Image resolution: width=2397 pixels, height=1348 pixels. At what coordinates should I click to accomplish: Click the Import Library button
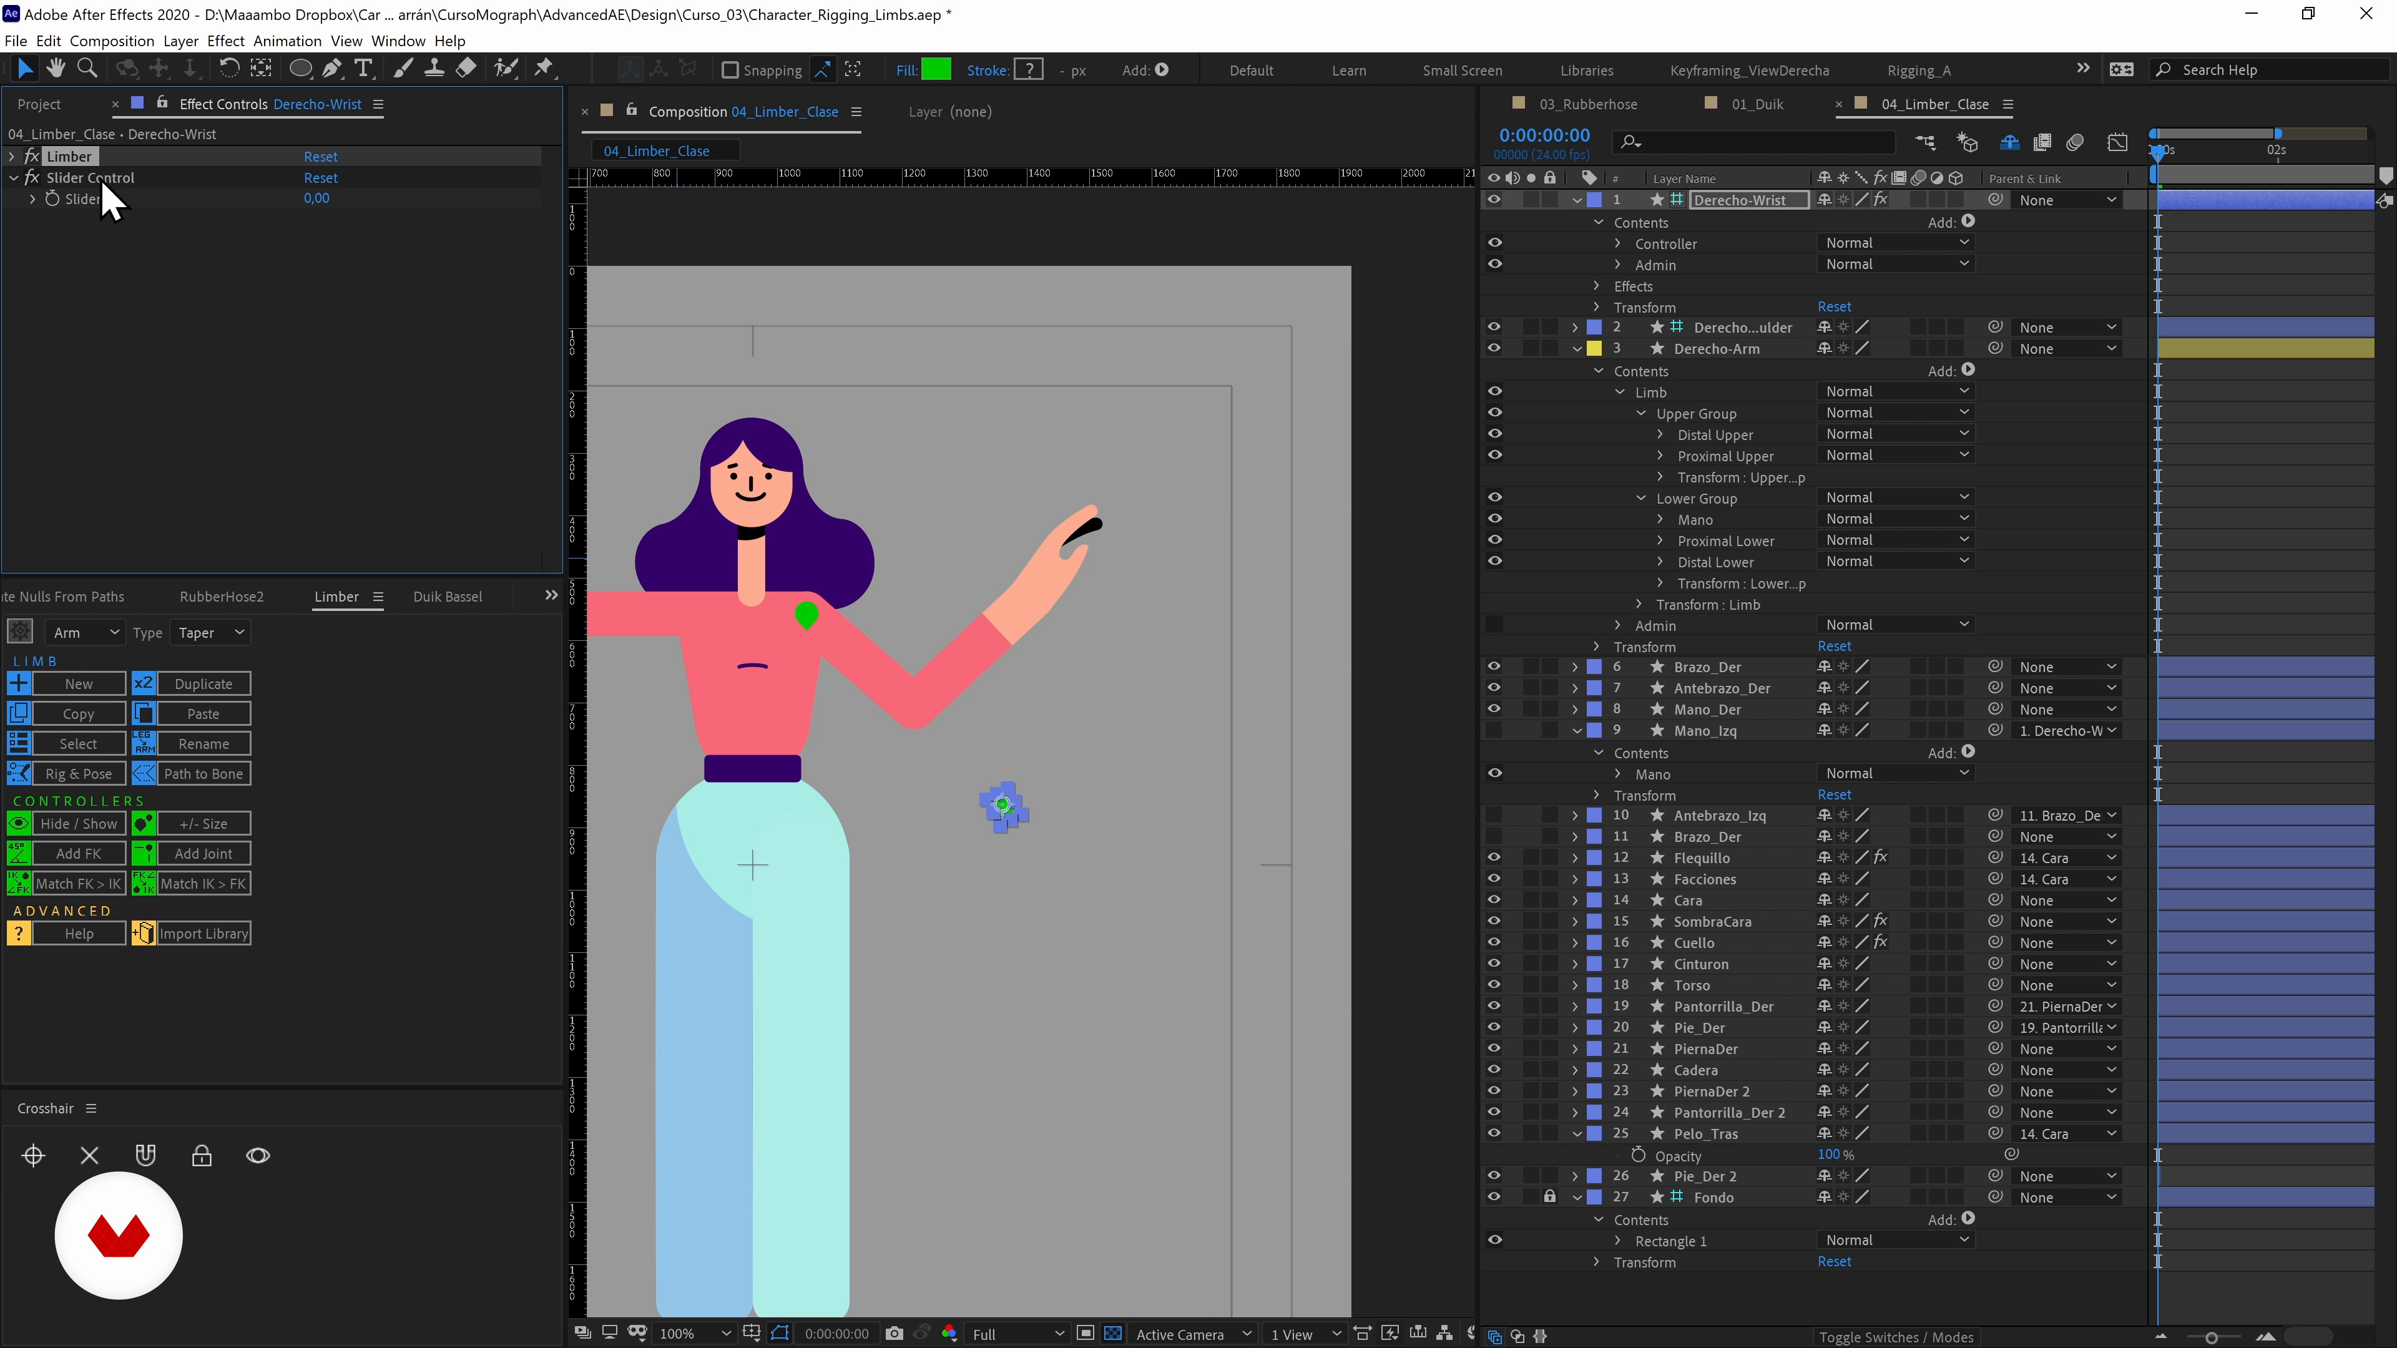click(x=203, y=933)
